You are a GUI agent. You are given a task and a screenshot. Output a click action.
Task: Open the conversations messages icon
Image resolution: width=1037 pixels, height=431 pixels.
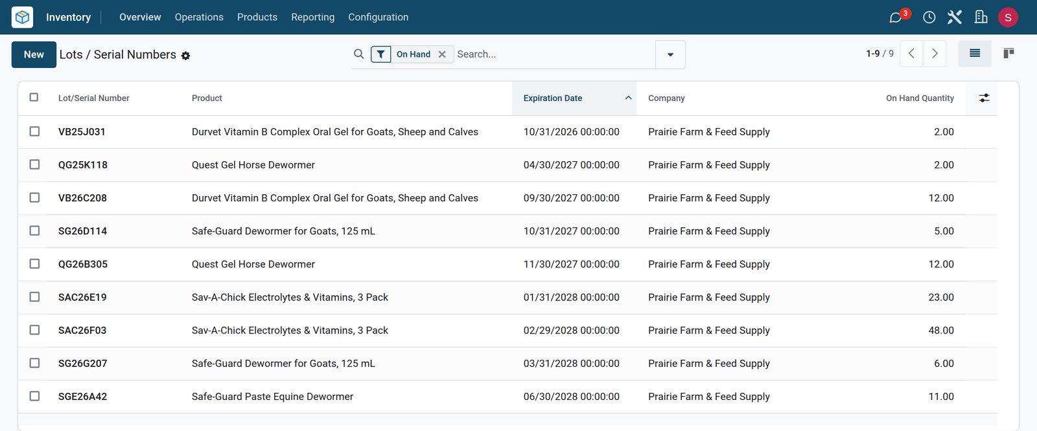click(896, 17)
